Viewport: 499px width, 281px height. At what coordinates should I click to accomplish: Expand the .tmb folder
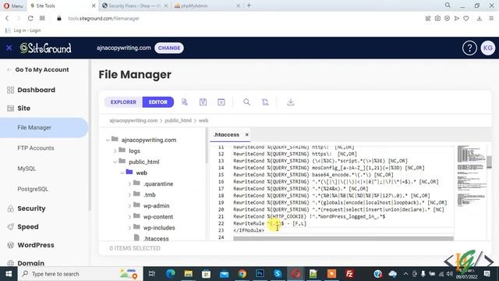(x=129, y=194)
